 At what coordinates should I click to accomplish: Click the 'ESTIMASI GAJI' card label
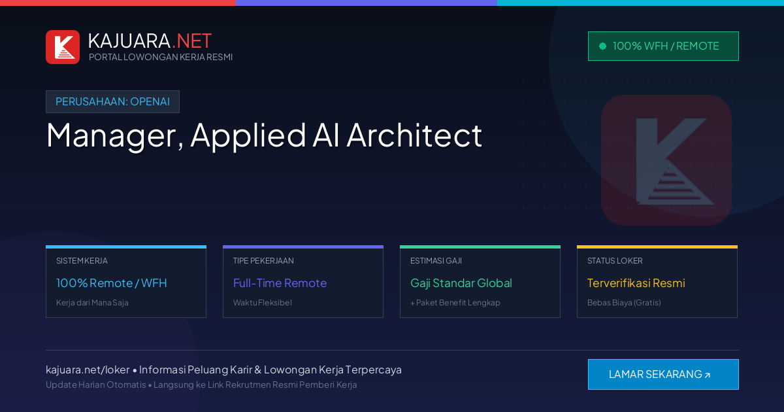[436, 260]
